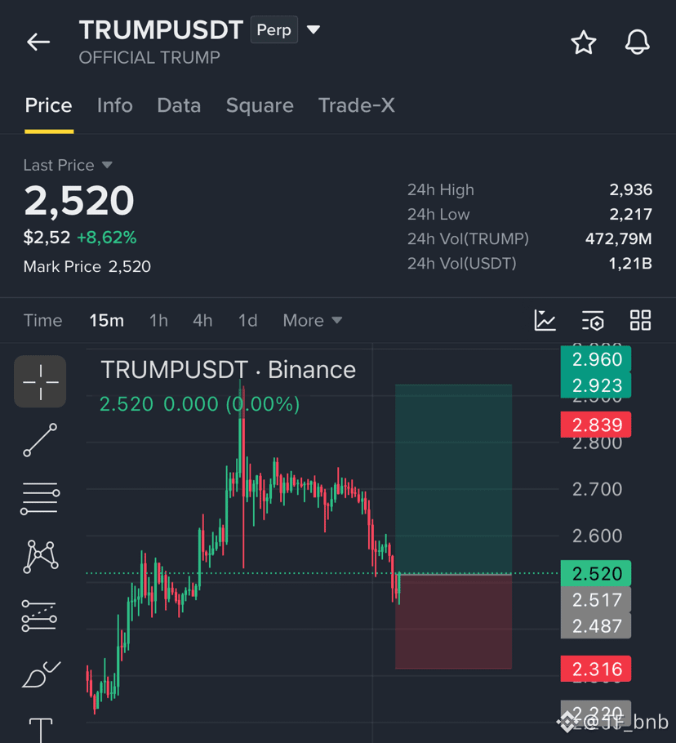The height and width of the screenshot is (743, 676).
Task: Add TRUMPUSDT to favorites with star icon
Action: click(584, 42)
